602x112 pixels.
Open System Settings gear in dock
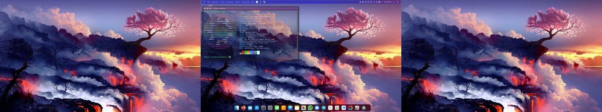(x=270, y=108)
